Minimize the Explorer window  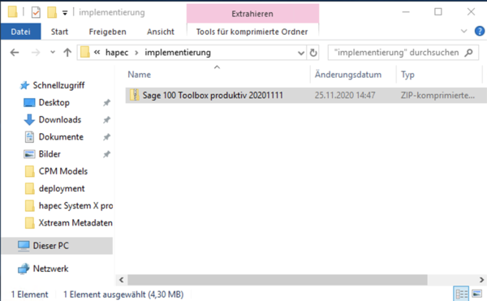coord(406,12)
